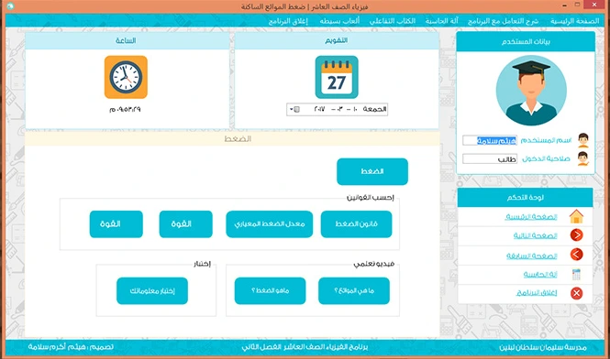
Task: Click the الضغط section title bar
Action: pyautogui.click(x=232, y=138)
